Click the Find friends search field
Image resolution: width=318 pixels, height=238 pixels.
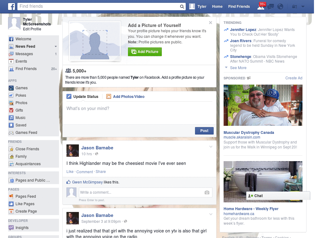98,7
